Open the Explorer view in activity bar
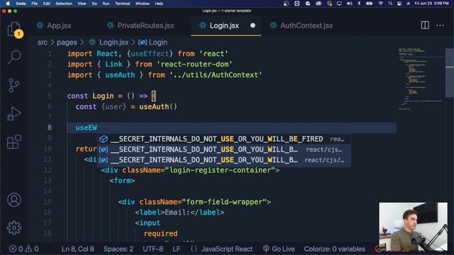This screenshot has width=454, height=255. pos(14,29)
